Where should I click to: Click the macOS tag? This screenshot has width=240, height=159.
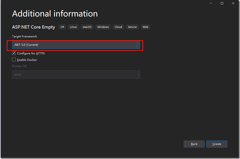[x=87, y=27]
